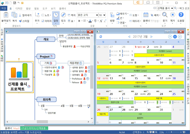The image size is (190, 134).
Task: Click the 스타일 style button
Action: tap(24, 21)
